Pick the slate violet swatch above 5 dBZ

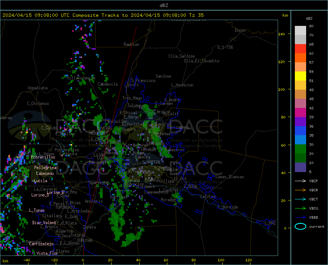(x=300, y=167)
